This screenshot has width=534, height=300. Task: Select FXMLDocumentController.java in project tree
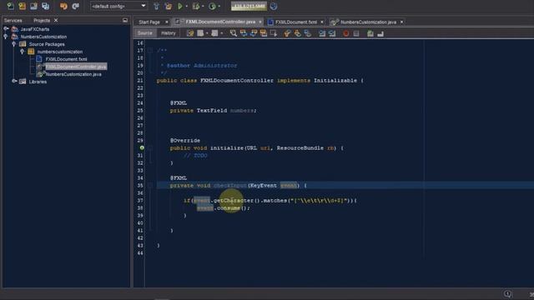click(76, 67)
